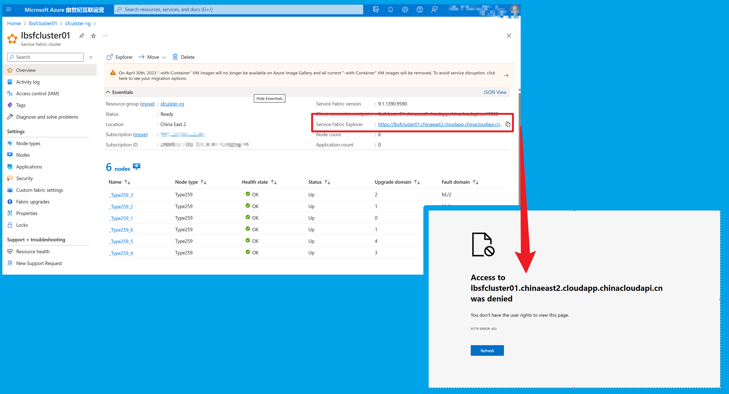Open the _Type259_3 node link
Screen dimensions: 729x394
[121, 195]
